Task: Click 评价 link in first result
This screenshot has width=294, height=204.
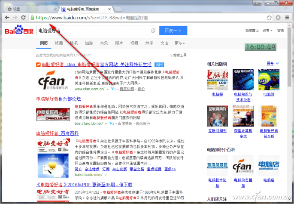Action: click(x=141, y=89)
